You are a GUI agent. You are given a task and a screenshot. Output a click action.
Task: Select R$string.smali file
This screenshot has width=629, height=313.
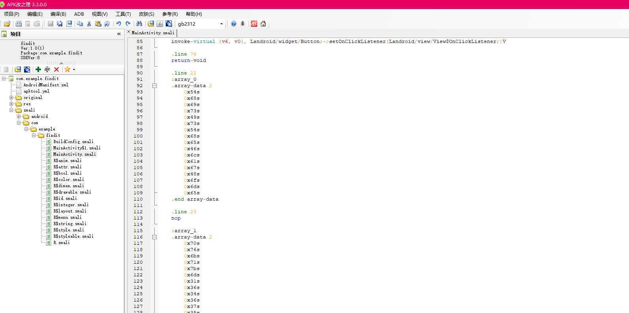click(x=70, y=224)
